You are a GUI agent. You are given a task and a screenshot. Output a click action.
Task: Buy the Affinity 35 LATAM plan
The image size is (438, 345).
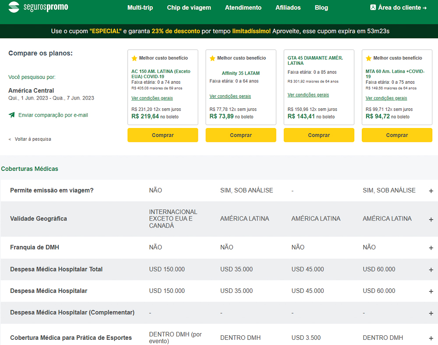[241, 135]
